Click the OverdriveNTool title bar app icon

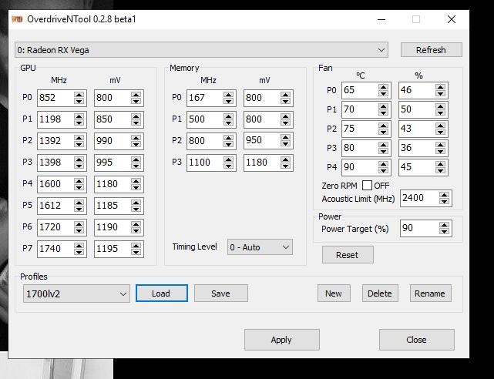tap(17, 19)
